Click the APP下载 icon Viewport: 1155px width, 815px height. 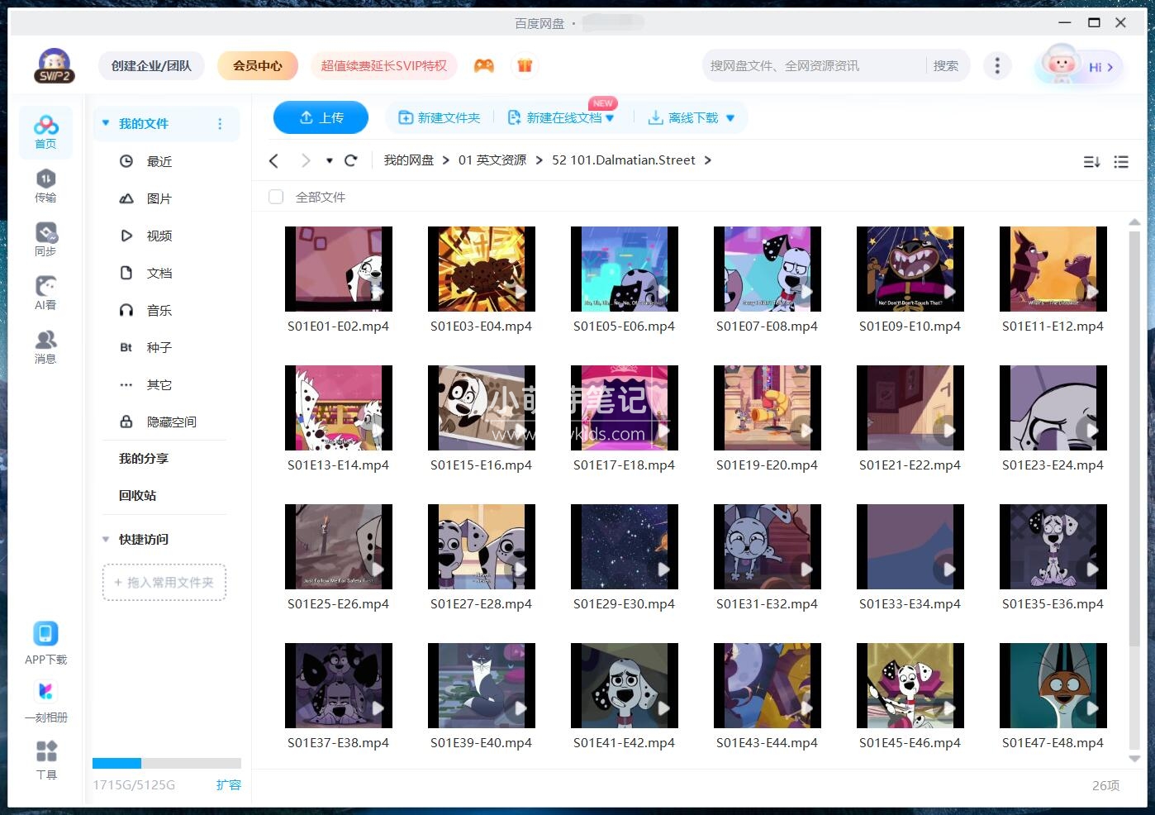(x=45, y=641)
